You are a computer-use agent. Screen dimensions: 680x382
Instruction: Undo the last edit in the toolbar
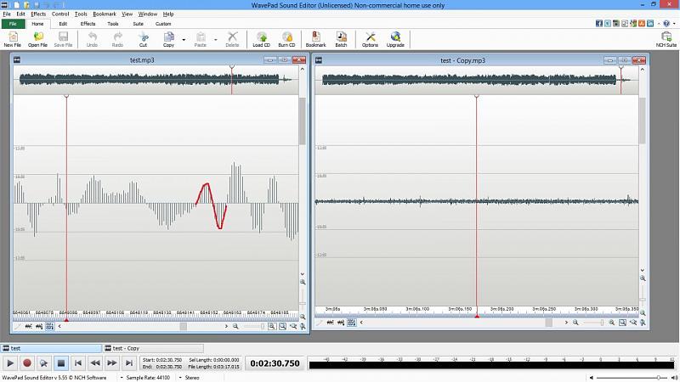tap(92, 39)
